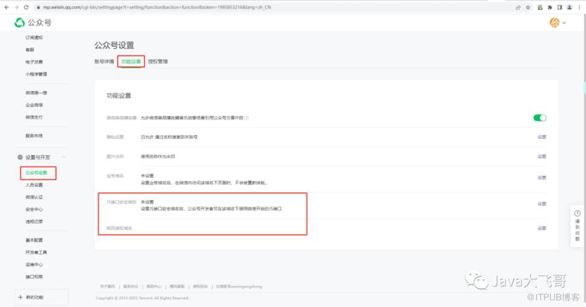The image size is (586, 307).
Task: Click the account avatar in the header
Action: (554, 23)
